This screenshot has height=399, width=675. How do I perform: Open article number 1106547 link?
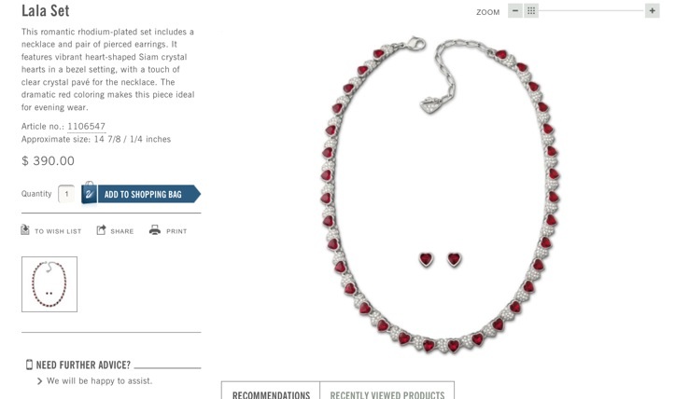86,127
